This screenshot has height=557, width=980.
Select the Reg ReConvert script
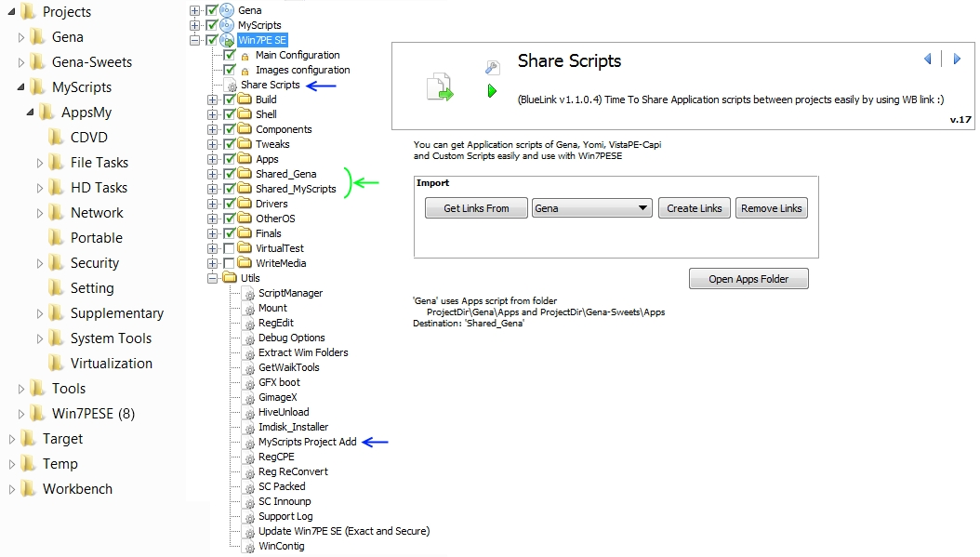coord(293,471)
